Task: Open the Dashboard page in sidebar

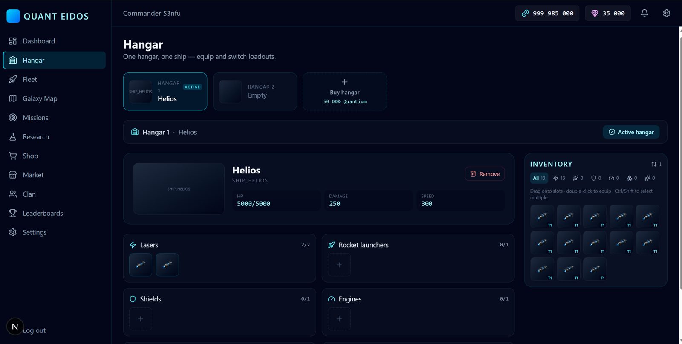Action: click(x=54, y=41)
